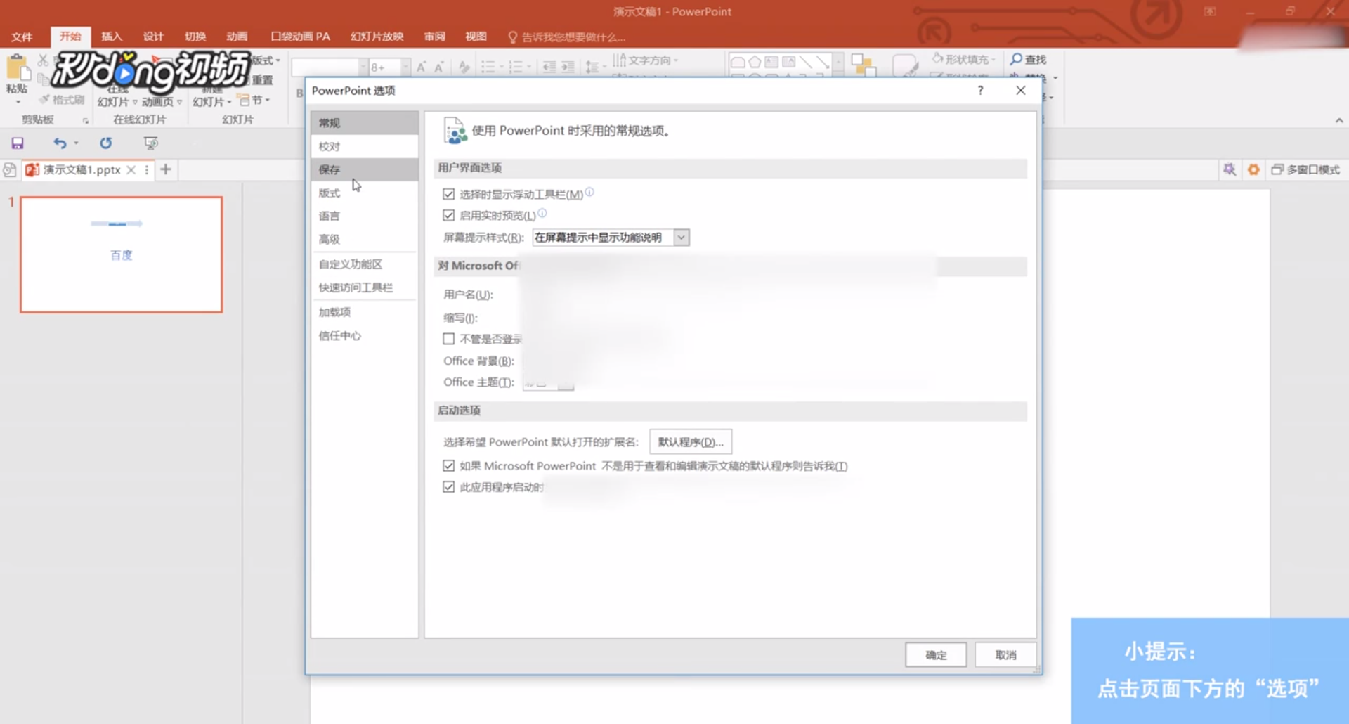The image size is (1349, 724).
Task: Click the Find magnifier icon
Action: click(x=1016, y=59)
